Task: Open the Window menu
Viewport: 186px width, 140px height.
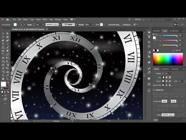Action: [58, 19]
